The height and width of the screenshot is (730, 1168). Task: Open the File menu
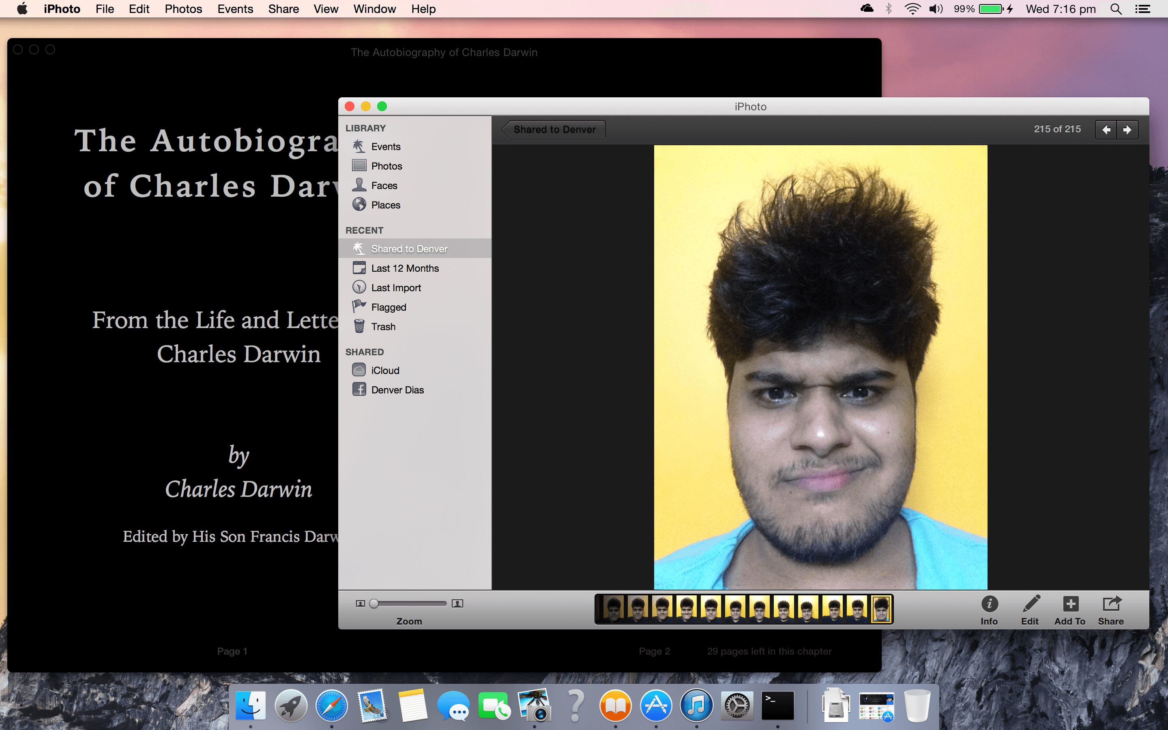105,9
